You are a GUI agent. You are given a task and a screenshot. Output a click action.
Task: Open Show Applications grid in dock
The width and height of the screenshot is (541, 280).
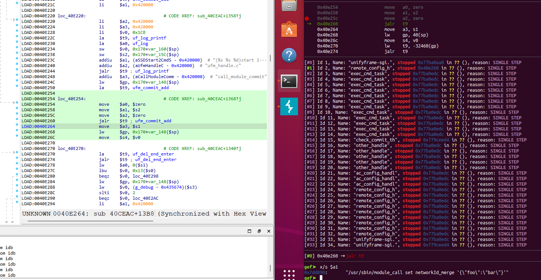click(x=289, y=275)
